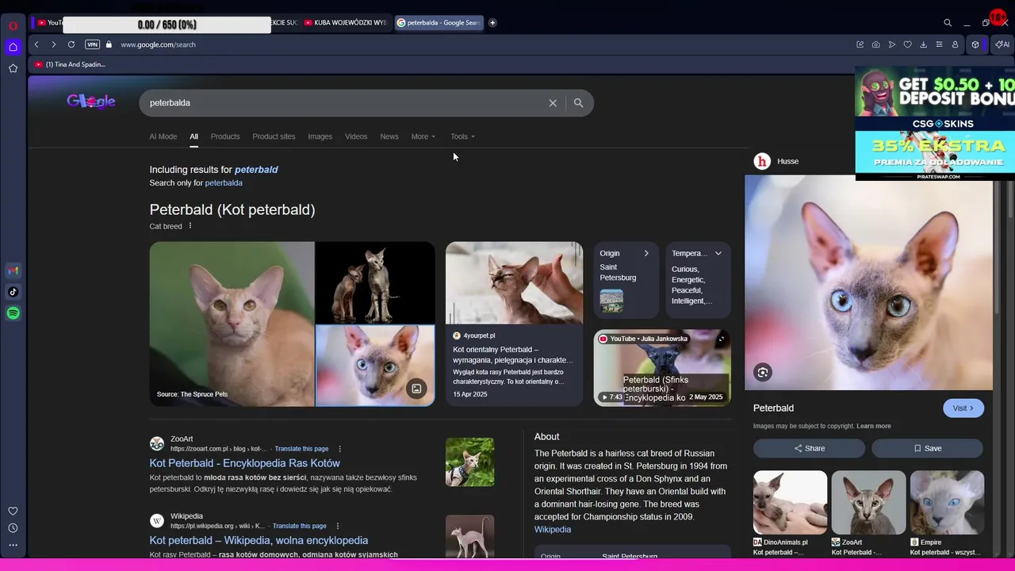Open the Learn more copyright link

point(874,426)
